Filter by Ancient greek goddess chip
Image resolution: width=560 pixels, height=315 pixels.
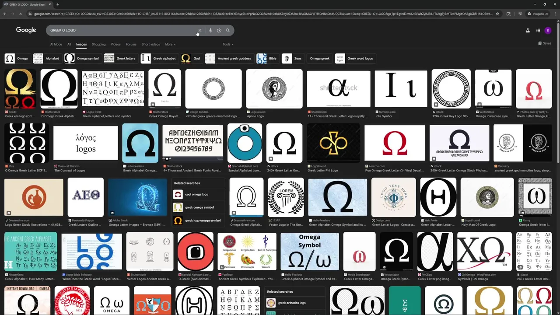pos(229,58)
